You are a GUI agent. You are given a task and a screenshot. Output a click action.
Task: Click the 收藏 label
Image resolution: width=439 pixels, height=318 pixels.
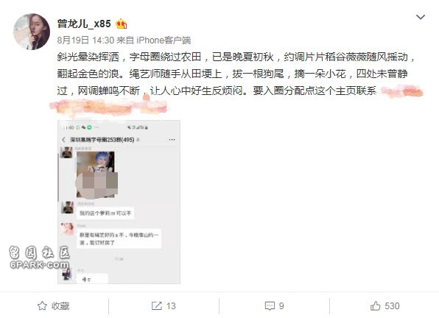coord(60,306)
